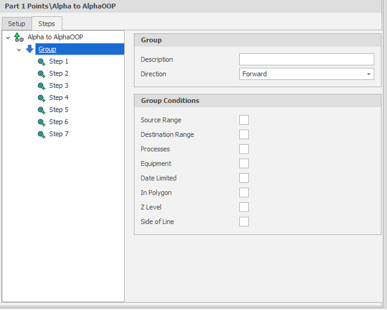Viewport: 387px width, 310px height.
Task: Click the Step 7 icon in tree
Action: click(x=41, y=134)
